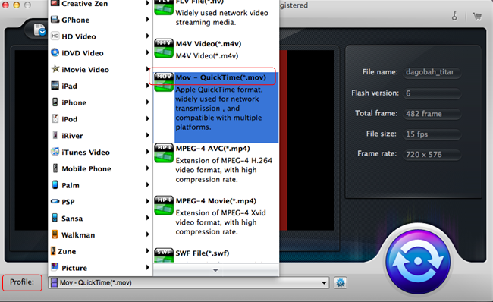This screenshot has width=493, height=302.
Task: Click the iTunes Video icon
Action: [x=55, y=152]
